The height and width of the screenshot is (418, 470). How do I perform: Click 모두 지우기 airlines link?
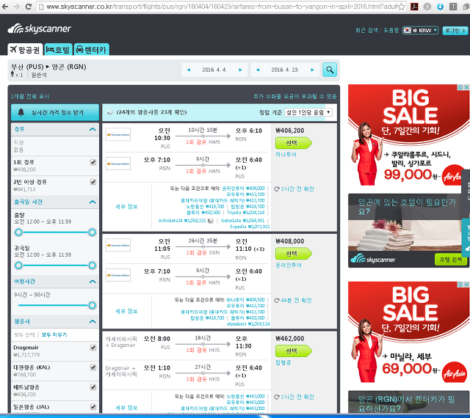coord(54,334)
